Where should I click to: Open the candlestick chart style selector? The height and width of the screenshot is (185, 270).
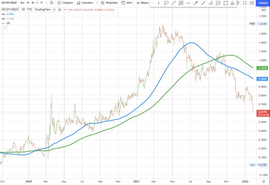[52, 3]
